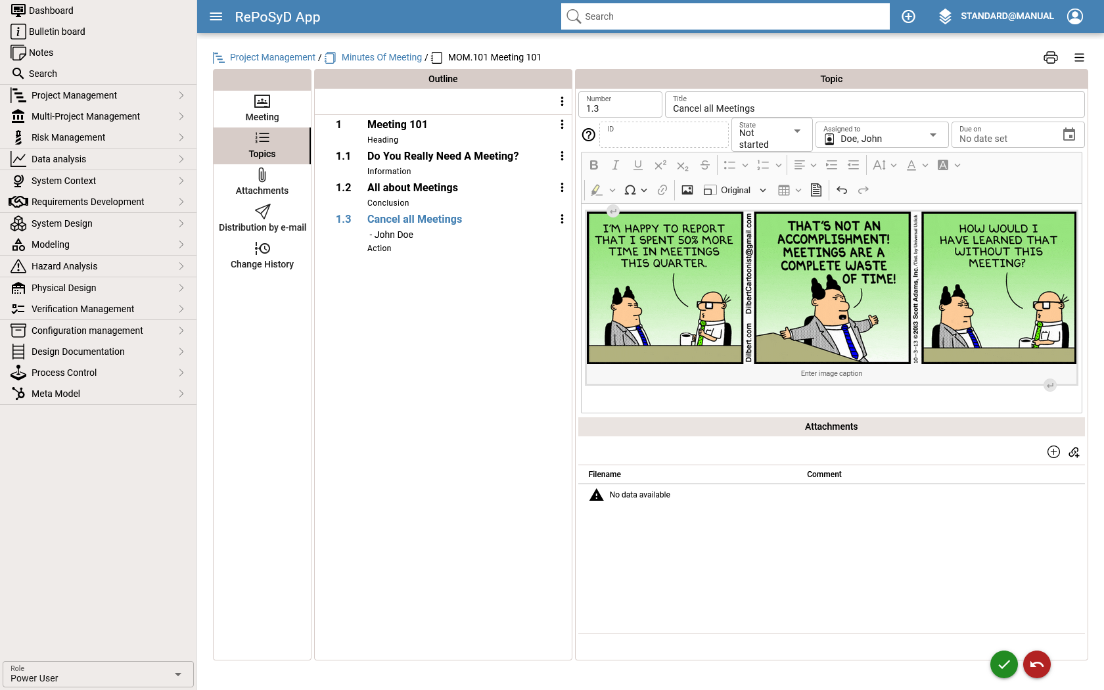Image resolution: width=1104 pixels, height=690 pixels.
Task: Confirm changes with green check button
Action: pyautogui.click(x=1004, y=664)
